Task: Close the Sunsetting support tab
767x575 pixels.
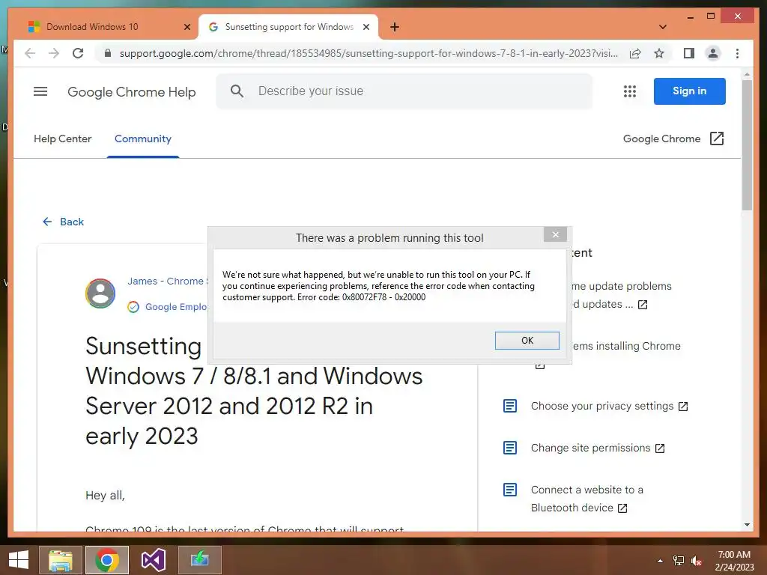Action: pyautogui.click(x=366, y=27)
